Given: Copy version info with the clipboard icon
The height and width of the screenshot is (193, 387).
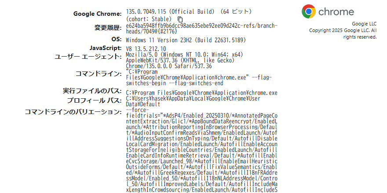Looking at the screenshot, I should (x=180, y=19).
